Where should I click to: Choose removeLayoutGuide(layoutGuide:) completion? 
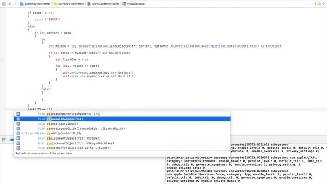122,128
